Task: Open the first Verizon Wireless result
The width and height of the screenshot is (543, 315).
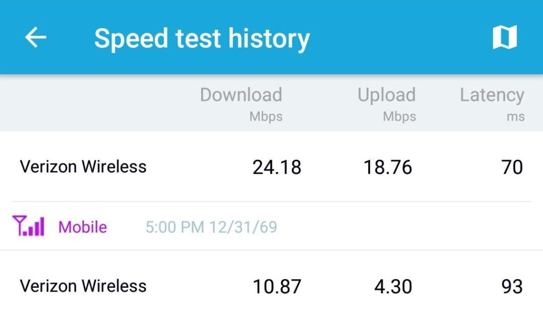Action: point(83,167)
